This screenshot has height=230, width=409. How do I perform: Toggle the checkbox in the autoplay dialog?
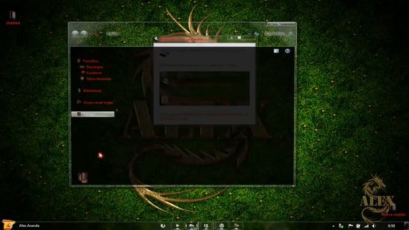[161, 65]
